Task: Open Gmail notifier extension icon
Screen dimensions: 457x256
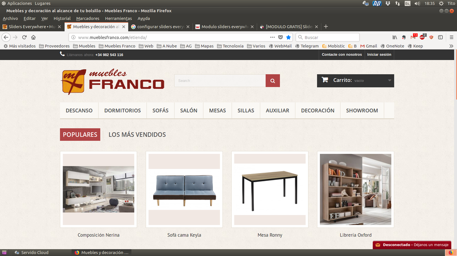Action: (x=413, y=37)
